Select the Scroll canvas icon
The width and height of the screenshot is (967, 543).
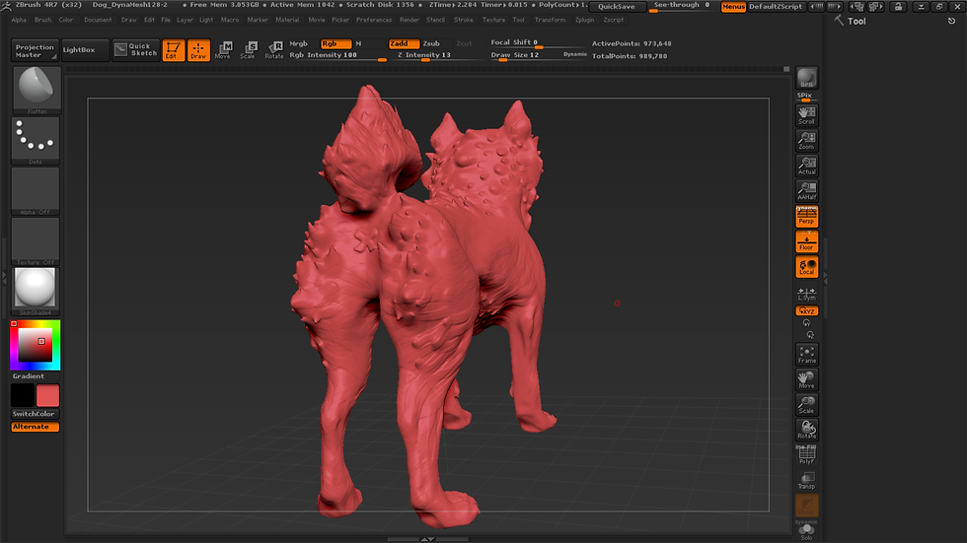[807, 115]
